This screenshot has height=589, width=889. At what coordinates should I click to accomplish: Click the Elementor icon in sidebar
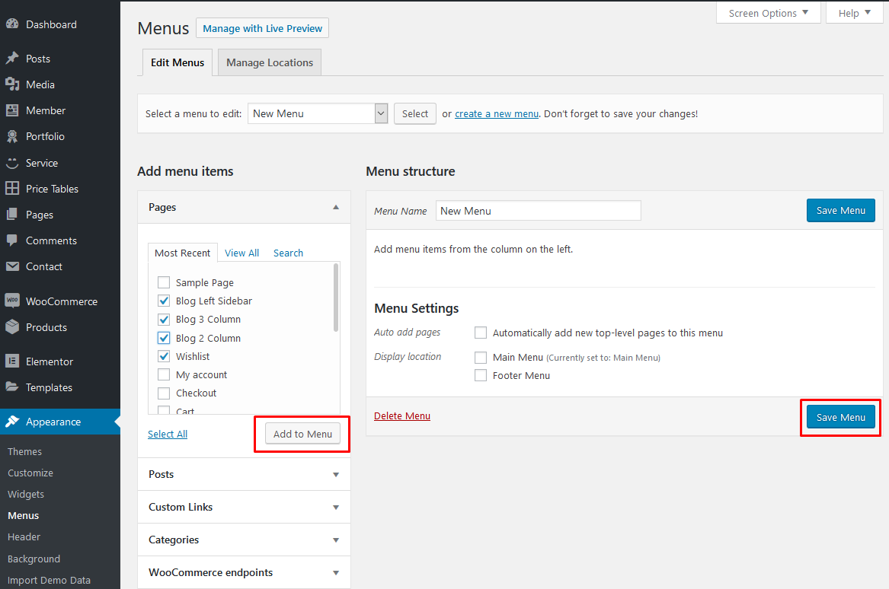[x=12, y=361]
